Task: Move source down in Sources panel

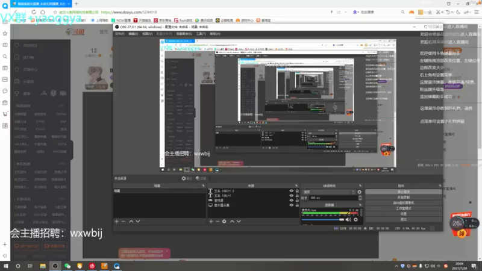Action: (x=239, y=221)
